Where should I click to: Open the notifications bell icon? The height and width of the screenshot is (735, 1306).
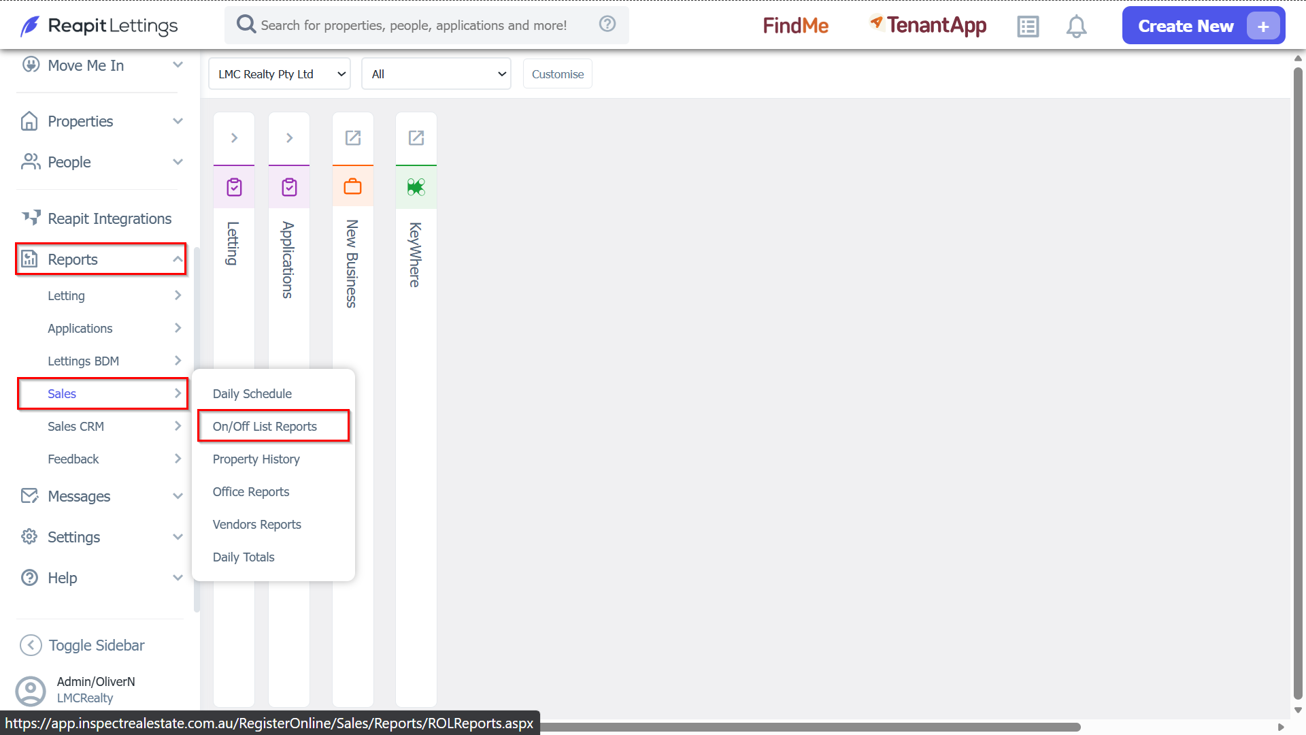pos(1076,26)
